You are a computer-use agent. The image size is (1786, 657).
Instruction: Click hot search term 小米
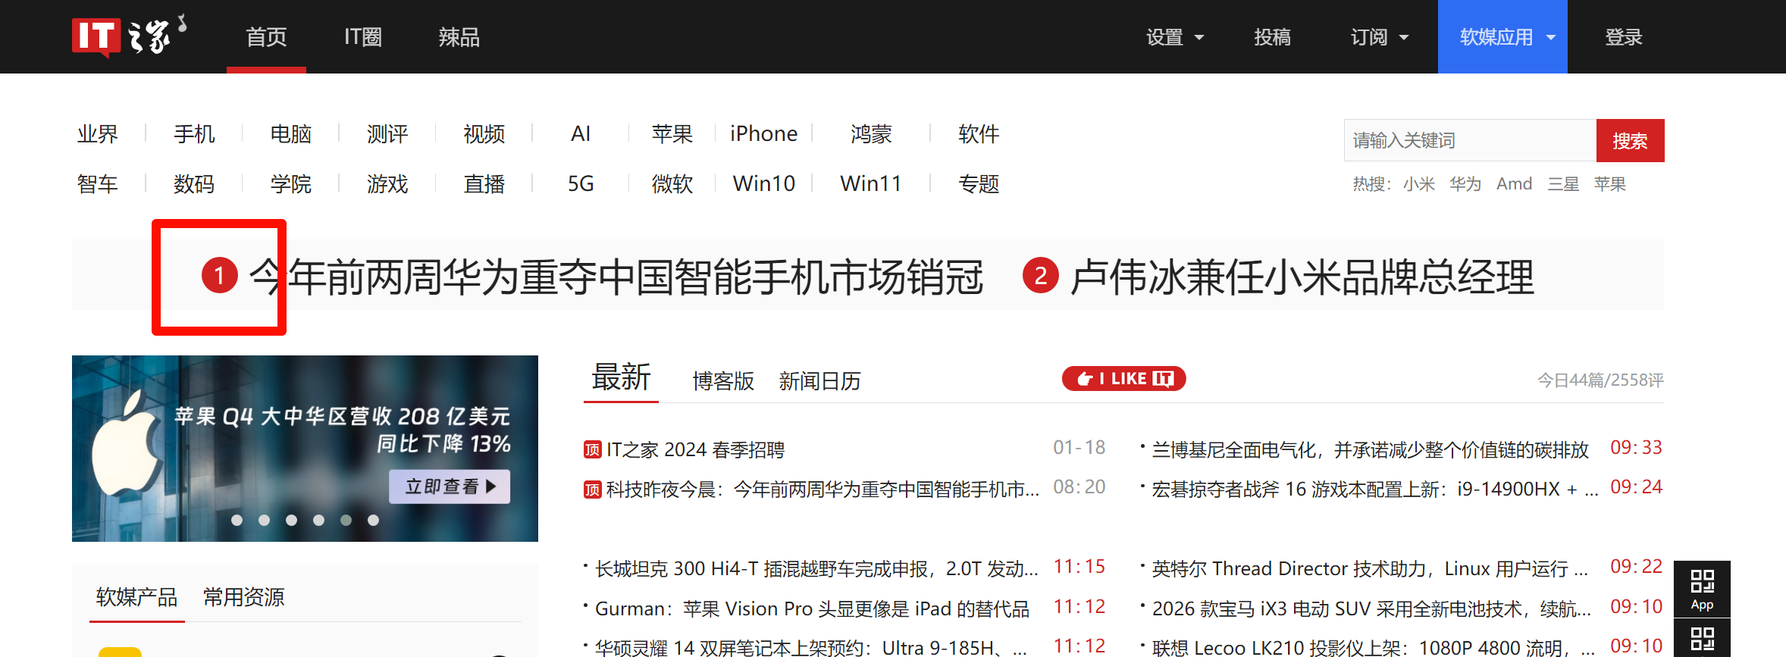(1419, 184)
